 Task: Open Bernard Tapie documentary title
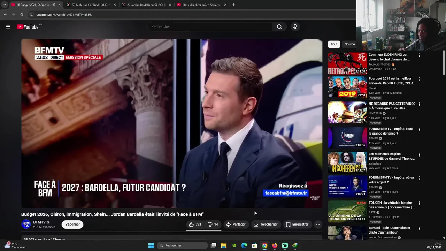click(x=390, y=230)
